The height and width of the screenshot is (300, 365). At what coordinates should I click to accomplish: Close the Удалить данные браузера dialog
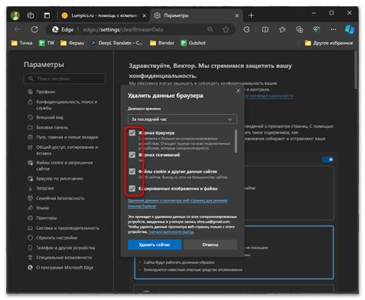click(238, 91)
